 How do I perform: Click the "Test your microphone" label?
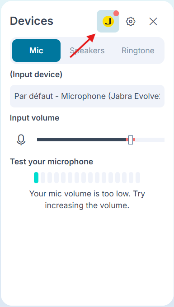coord(52,162)
